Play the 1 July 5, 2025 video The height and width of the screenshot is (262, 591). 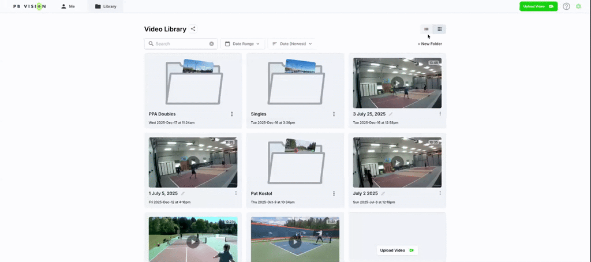pos(193,163)
